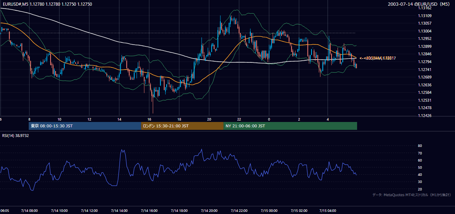Click hour label 16 under price chart
Viewport: 455px width, 214px height.
pyautogui.click(x=149, y=119)
